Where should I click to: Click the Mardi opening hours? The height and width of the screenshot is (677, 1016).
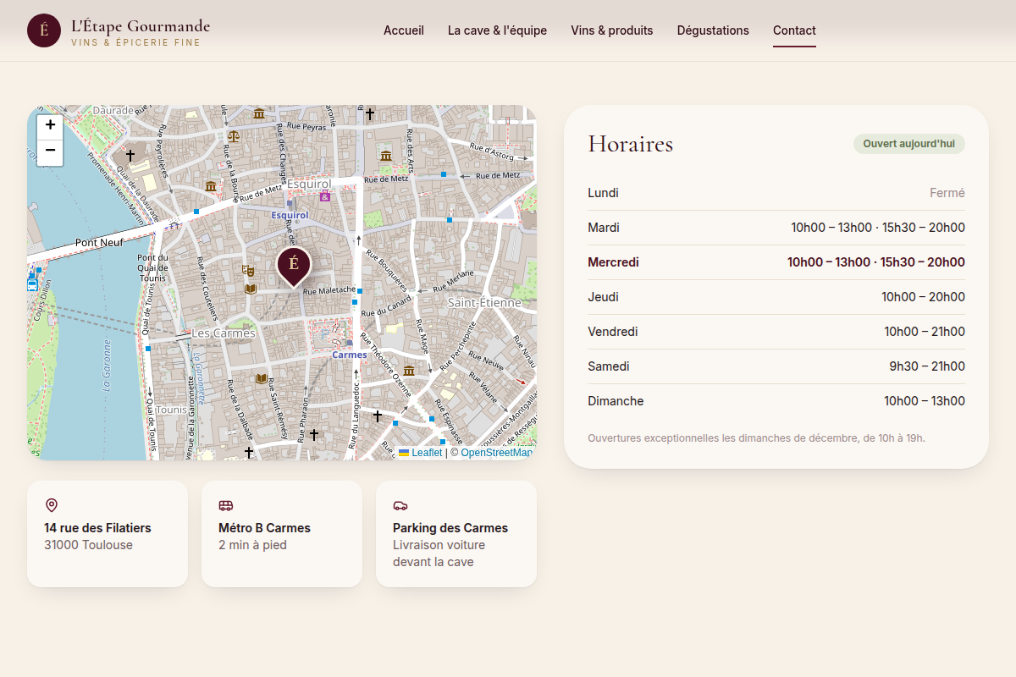point(878,228)
